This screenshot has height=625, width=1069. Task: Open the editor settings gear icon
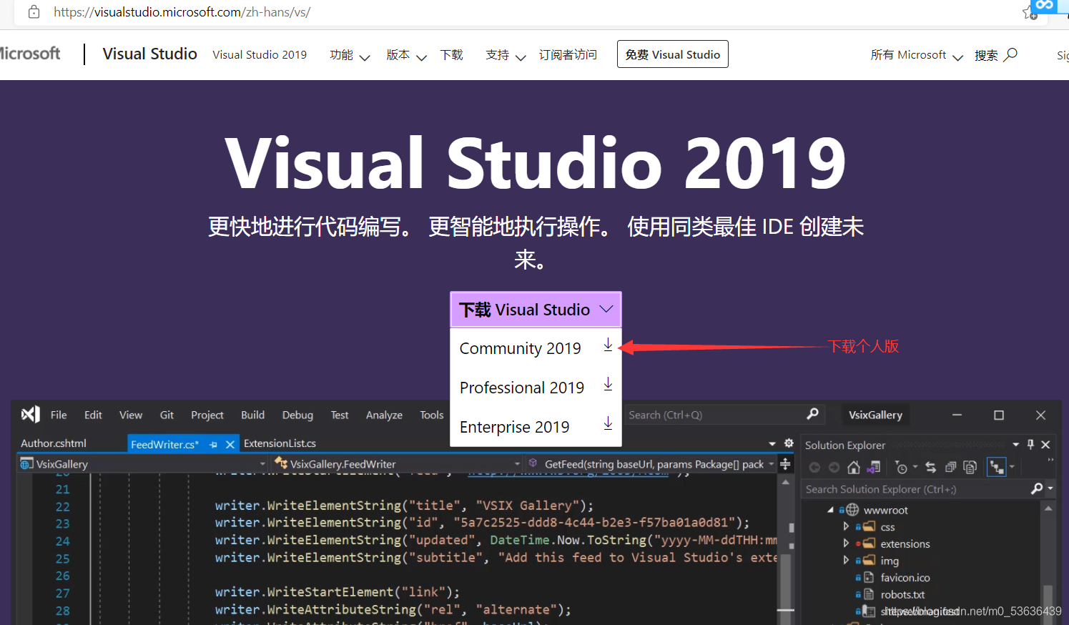pyautogui.click(x=789, y=443)
